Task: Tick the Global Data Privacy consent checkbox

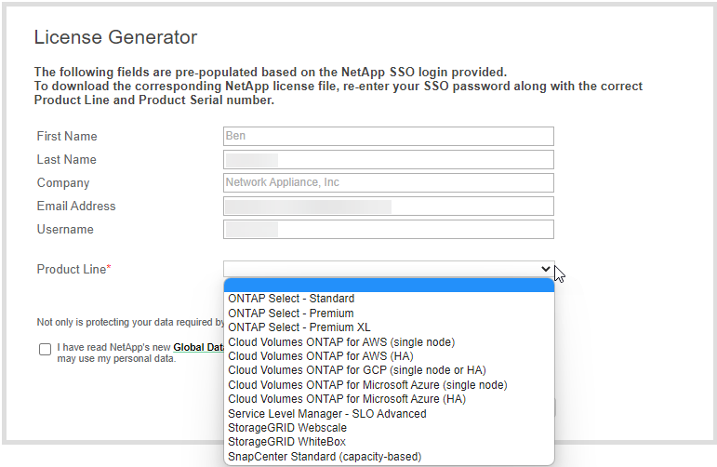Action: tap(46, 350)
